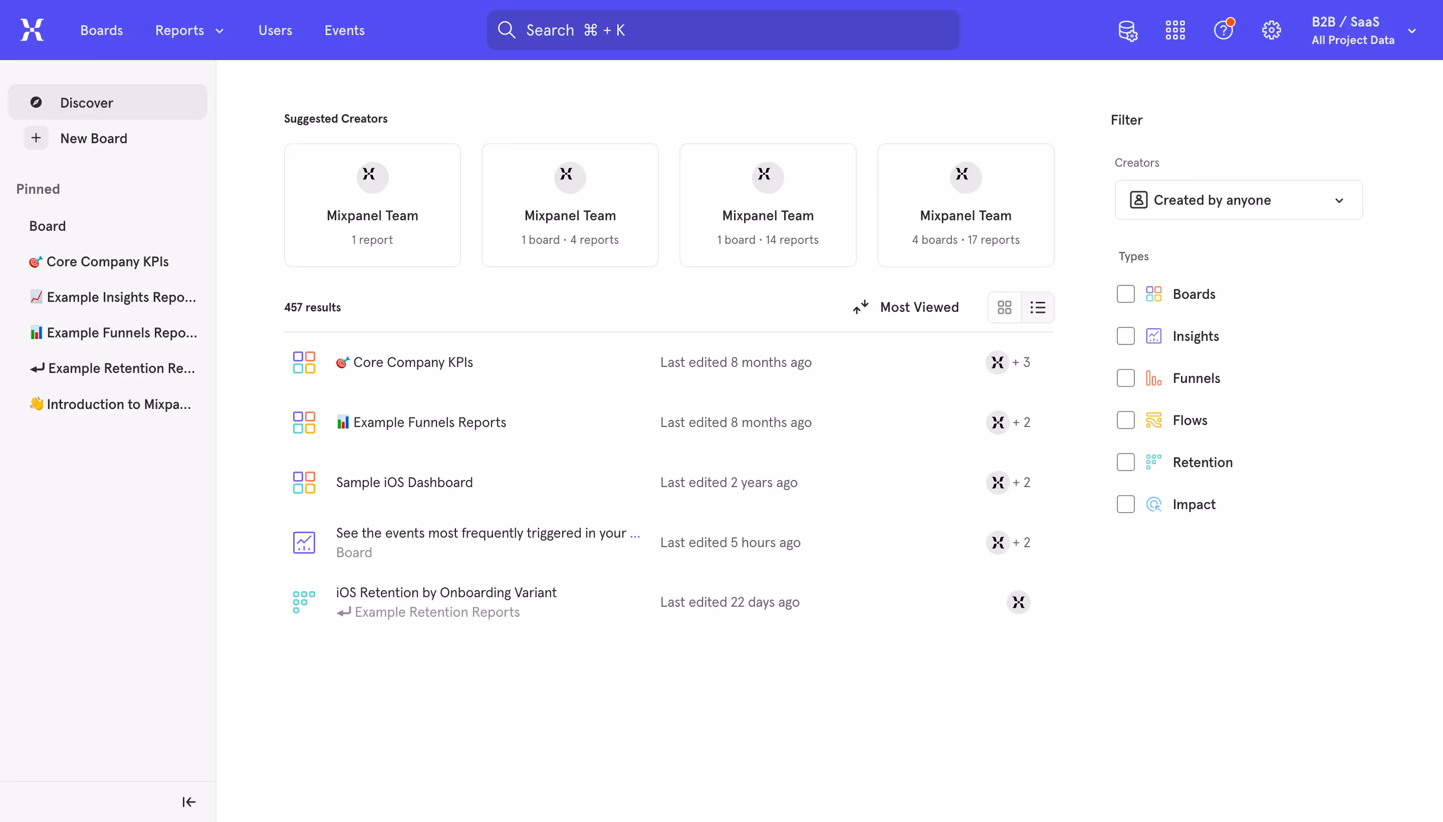This screenshot has height=822, width=1443.
Task: Click the Mixpanel logo
Action: [x=32, y=30]
